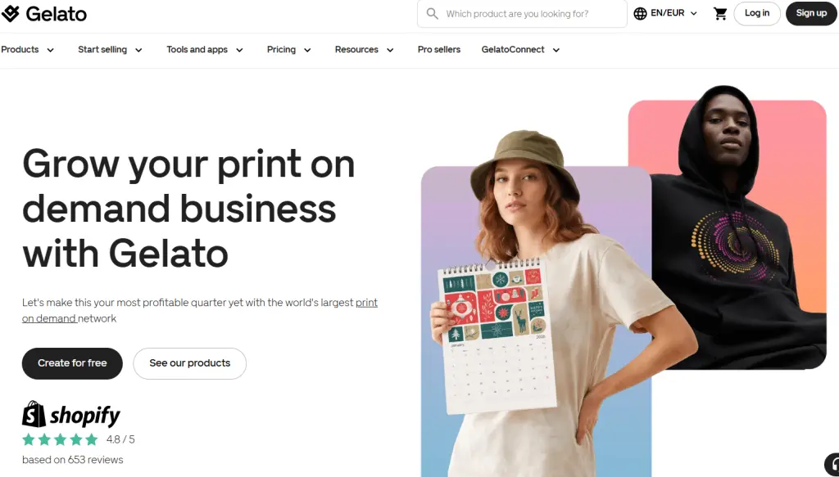Screen dimensions: 839x477
Task: Click the Sign up button
Action: click(811, 13)
